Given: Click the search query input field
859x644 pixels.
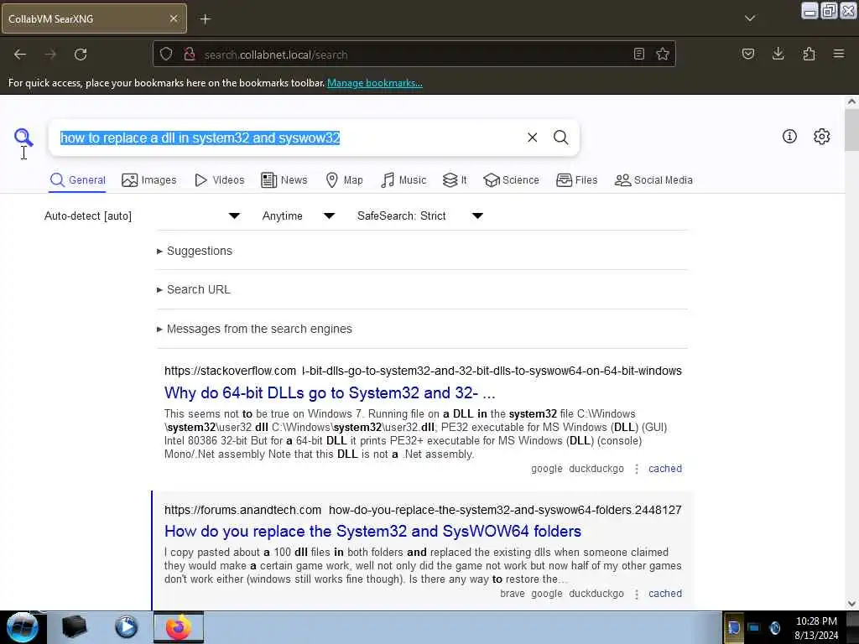Looking at the screenshot, I should pos(288,138).
